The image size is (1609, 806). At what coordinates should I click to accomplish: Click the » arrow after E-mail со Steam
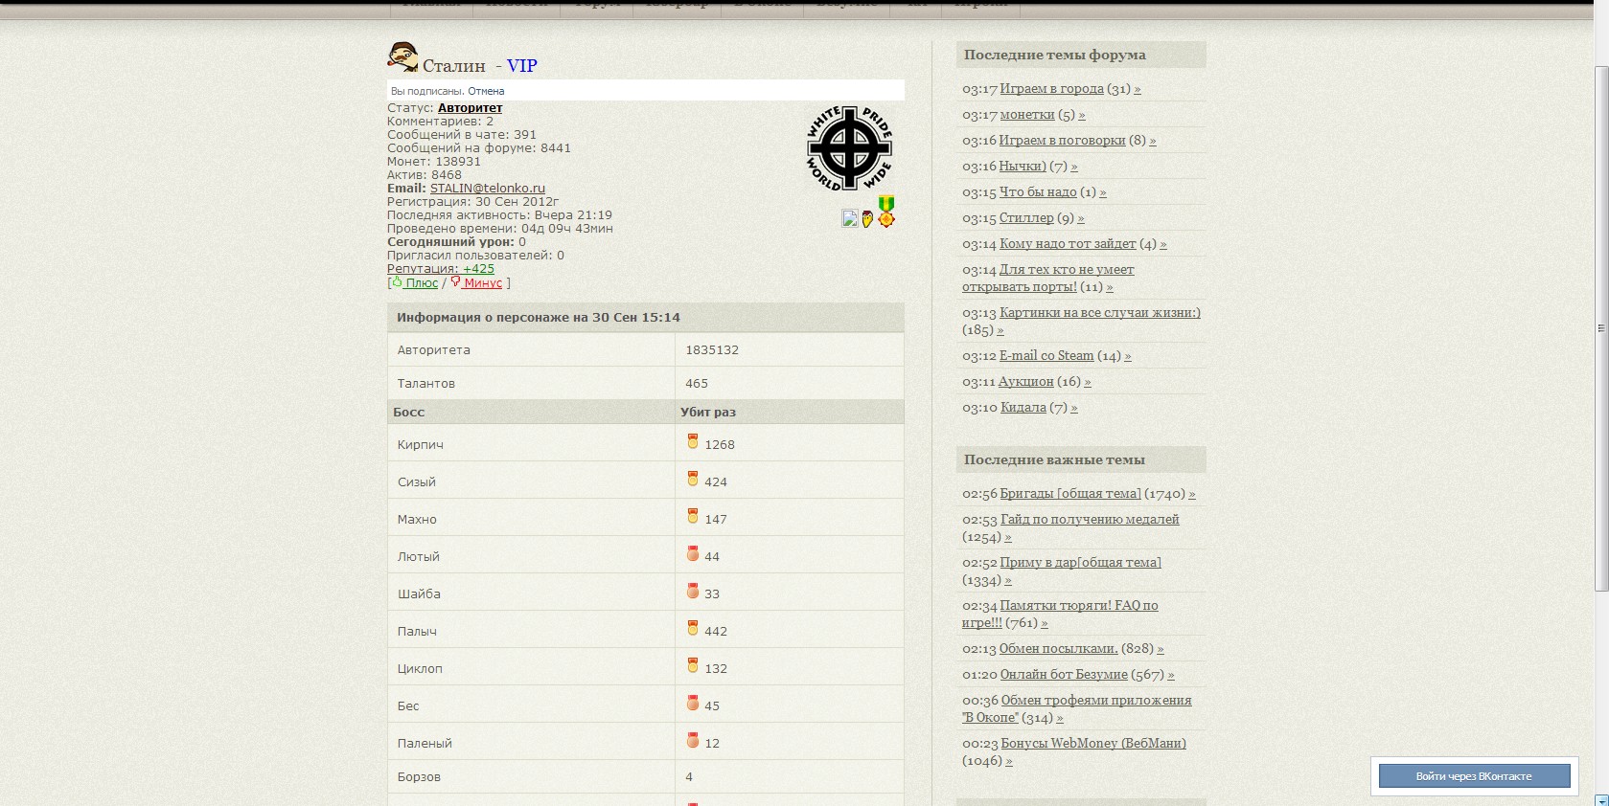(x=1128, y=356)
